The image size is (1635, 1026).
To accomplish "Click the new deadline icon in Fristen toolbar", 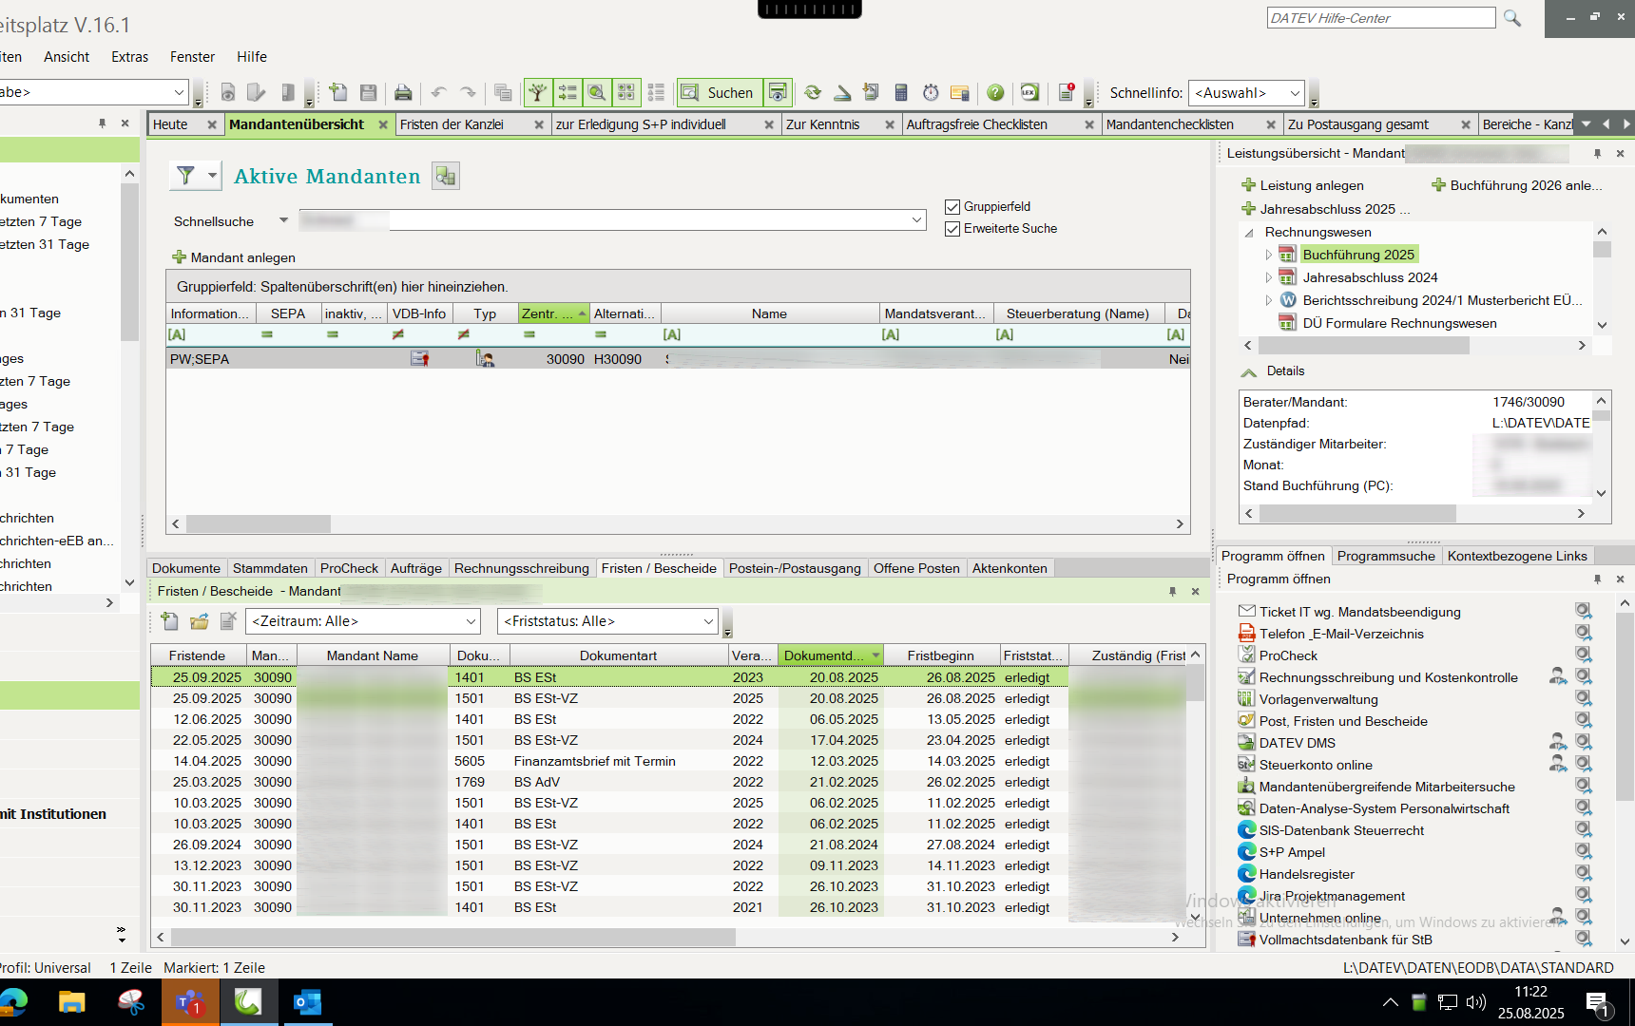I will [x=169, y=621].
